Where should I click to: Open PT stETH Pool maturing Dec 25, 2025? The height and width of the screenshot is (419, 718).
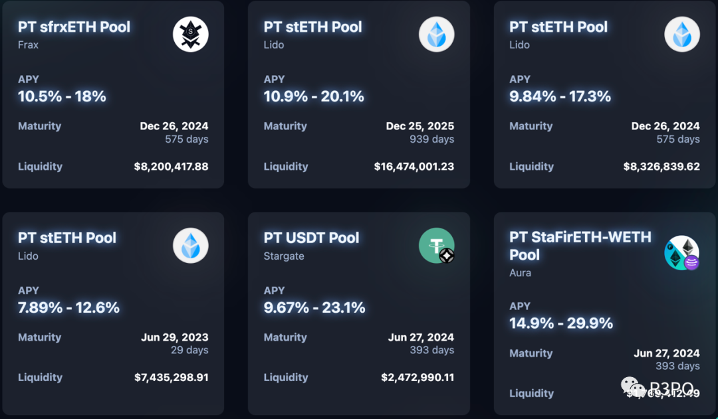coord(312,27)
